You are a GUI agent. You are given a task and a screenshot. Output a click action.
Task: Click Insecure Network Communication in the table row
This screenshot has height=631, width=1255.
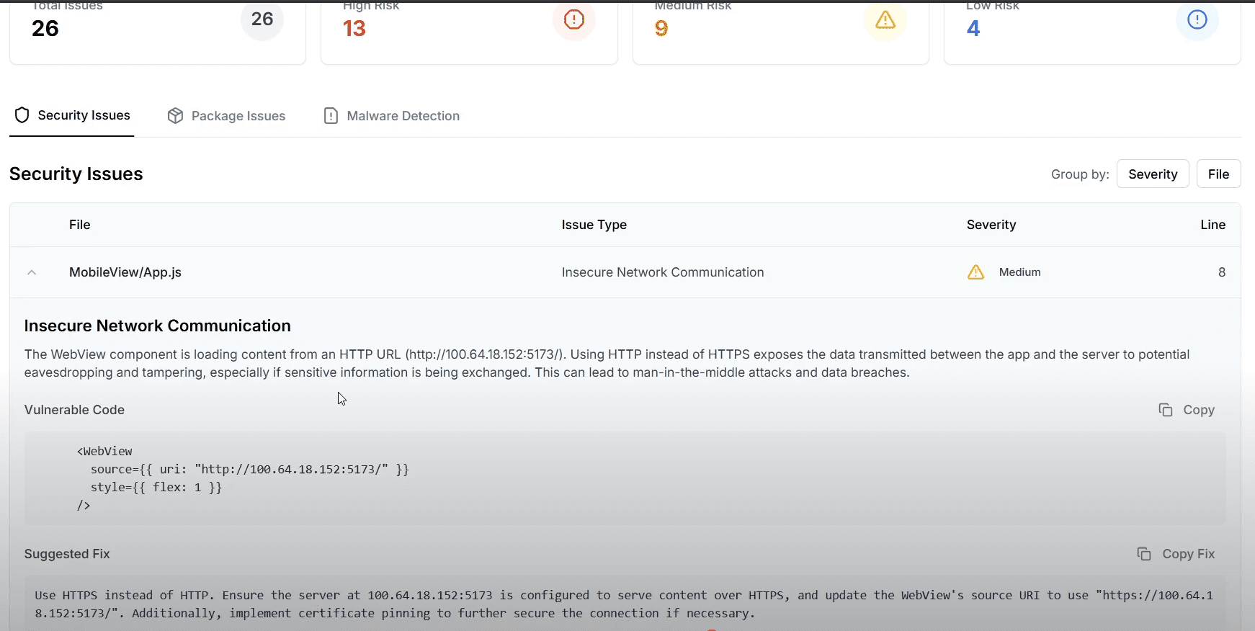tap(663, 272)
